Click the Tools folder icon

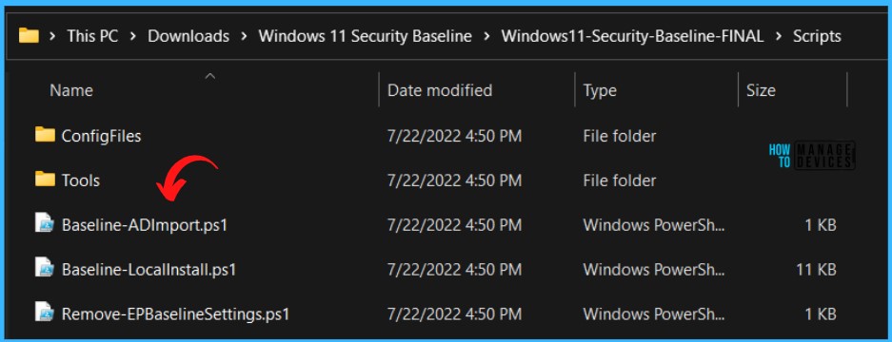tap(45, 180)
